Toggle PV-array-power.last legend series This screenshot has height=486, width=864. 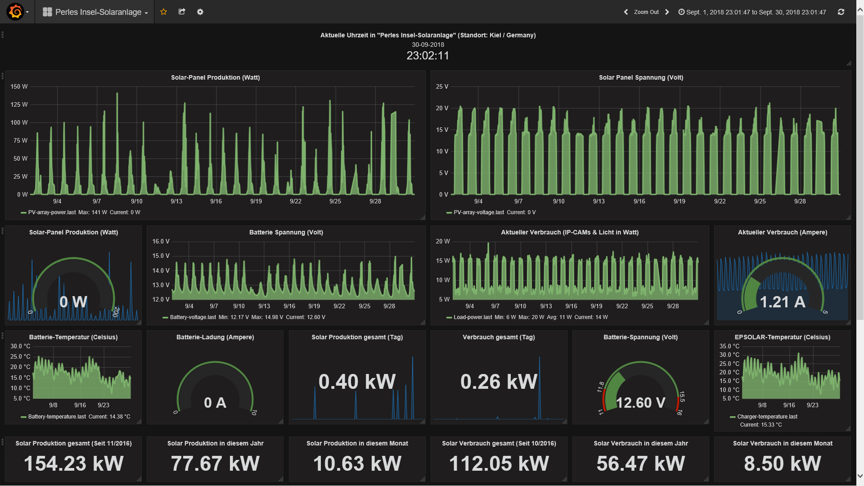coord(52,212)
